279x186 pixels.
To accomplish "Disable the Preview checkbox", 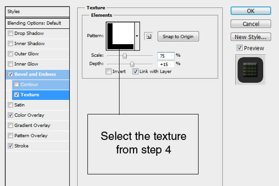I will [239, 48].
